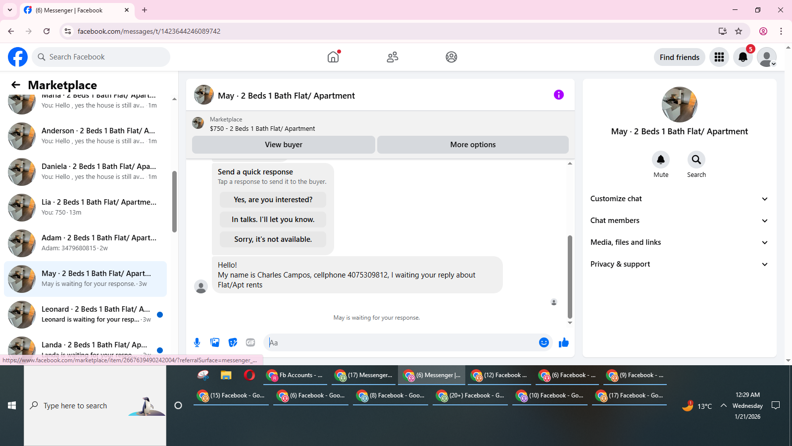The image size is (792, 446).
Task: Open the Facebook menu grid icon
Action: tap(719, 57)
